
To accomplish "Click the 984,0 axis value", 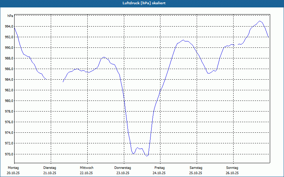I will 9,80.
